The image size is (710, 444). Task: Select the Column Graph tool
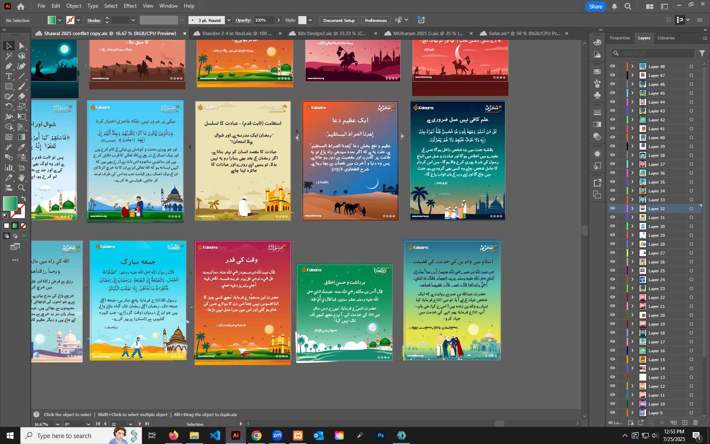point(8,167)
